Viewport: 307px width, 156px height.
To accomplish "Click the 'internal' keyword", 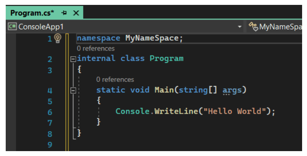I will 96,58.
